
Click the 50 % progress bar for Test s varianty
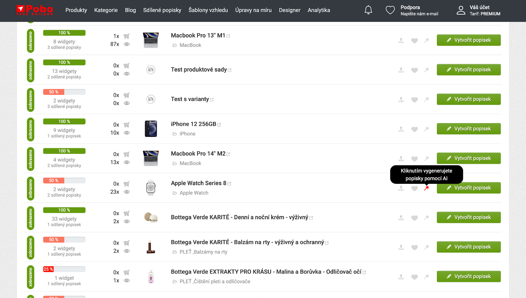click(x=64, y=92)
